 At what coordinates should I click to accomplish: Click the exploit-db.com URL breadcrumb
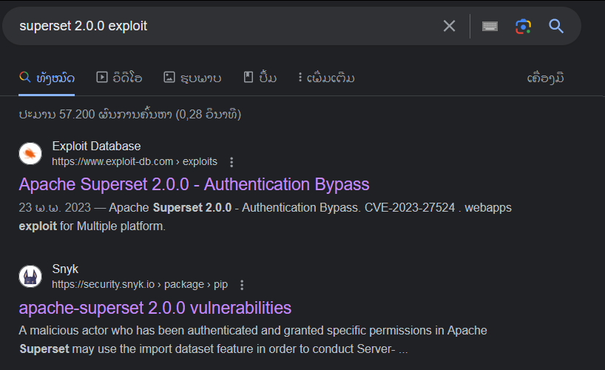coord(135,161)
